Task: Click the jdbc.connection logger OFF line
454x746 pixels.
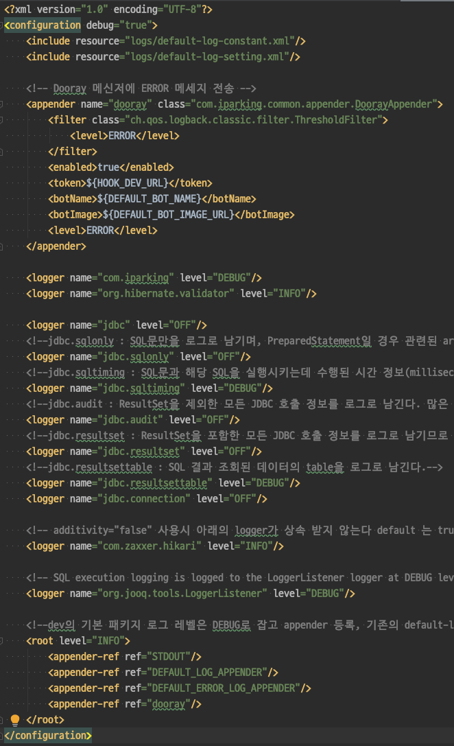Action: coord(147,499)
